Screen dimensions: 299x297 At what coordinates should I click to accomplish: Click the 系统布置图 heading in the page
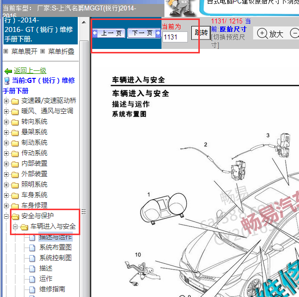(x=129, y=114)
